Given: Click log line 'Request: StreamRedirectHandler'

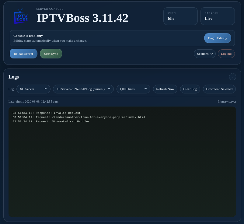Looking at the screenshot, I should click(51, 121).
